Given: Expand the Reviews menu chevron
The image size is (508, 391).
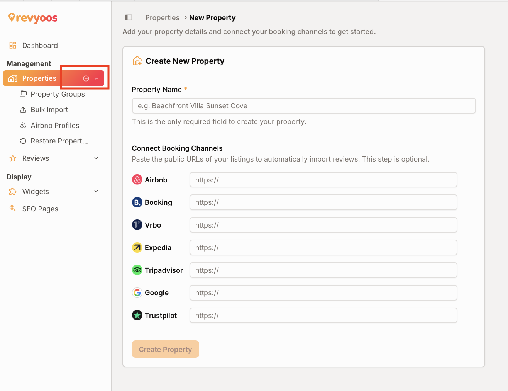Looking at the screenshot, I should point(96,158).
